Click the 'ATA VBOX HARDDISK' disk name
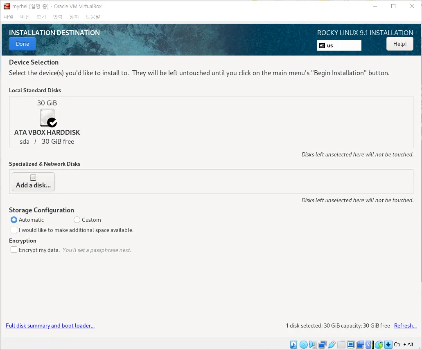 (x=47, y=132)
